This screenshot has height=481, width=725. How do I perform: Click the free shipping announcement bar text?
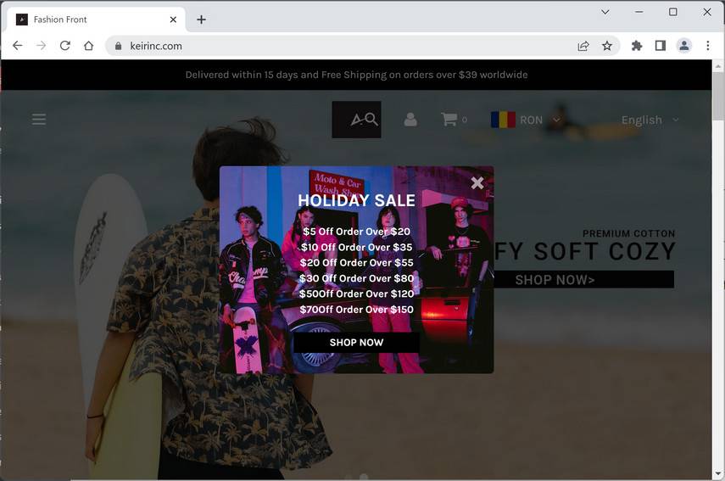(356, 75)
